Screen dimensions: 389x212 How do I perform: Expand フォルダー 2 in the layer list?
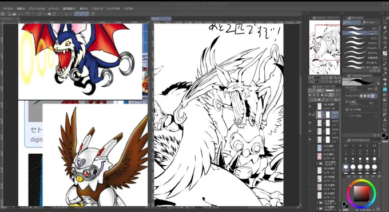317,203
